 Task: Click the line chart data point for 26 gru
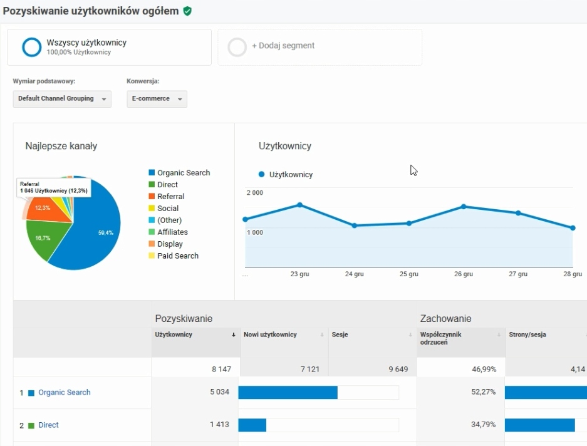coord(464,206)
